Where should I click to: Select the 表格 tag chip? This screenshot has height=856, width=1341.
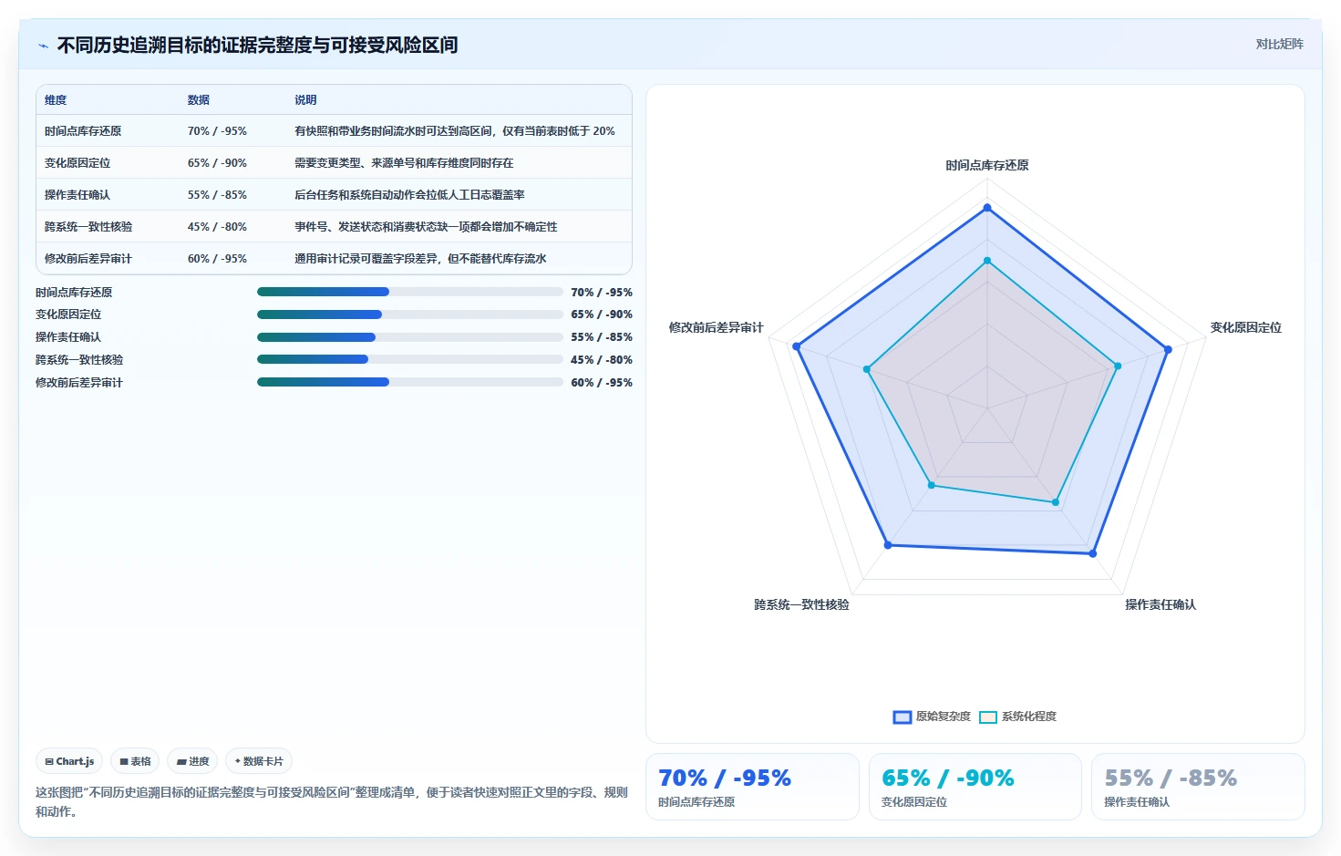click(x=135, y=761)
